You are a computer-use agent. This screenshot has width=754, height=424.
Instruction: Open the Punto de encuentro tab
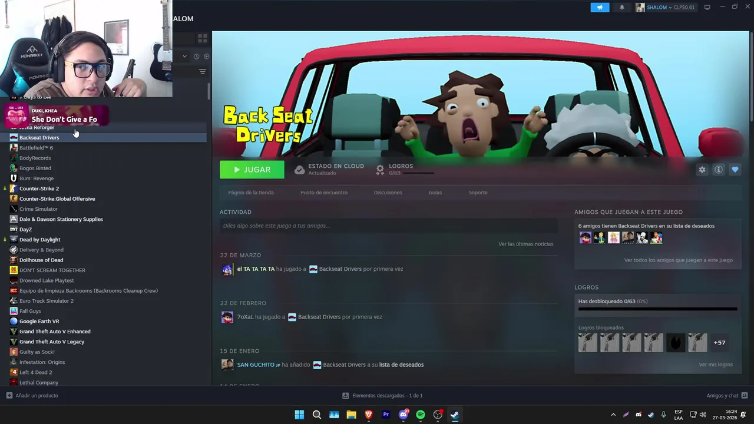point(324,193)
